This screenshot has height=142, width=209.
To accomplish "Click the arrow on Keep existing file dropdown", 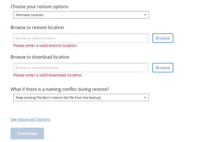I will tap(145, 97).
